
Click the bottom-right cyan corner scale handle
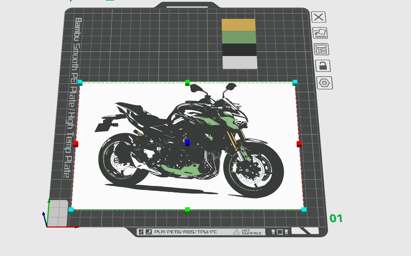[304, 210]
